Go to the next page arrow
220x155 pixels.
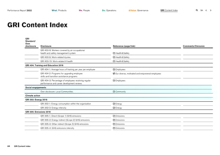coord(210,10)
